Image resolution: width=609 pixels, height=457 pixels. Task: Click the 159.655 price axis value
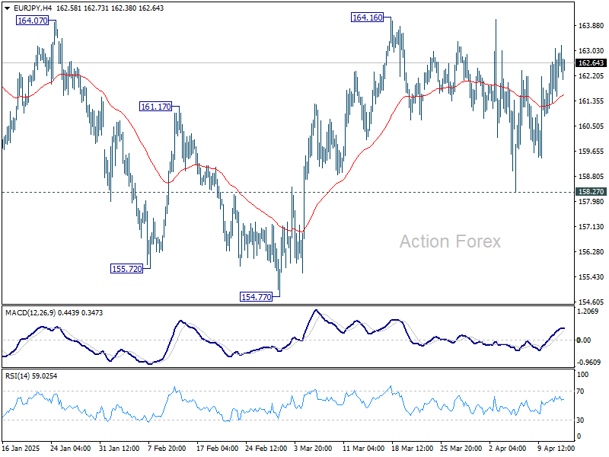click(591, 152)
